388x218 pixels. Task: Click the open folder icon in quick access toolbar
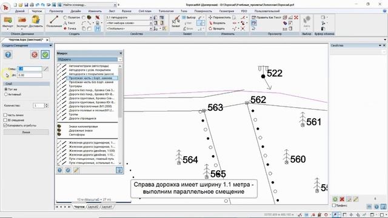(x=21, y=5)
